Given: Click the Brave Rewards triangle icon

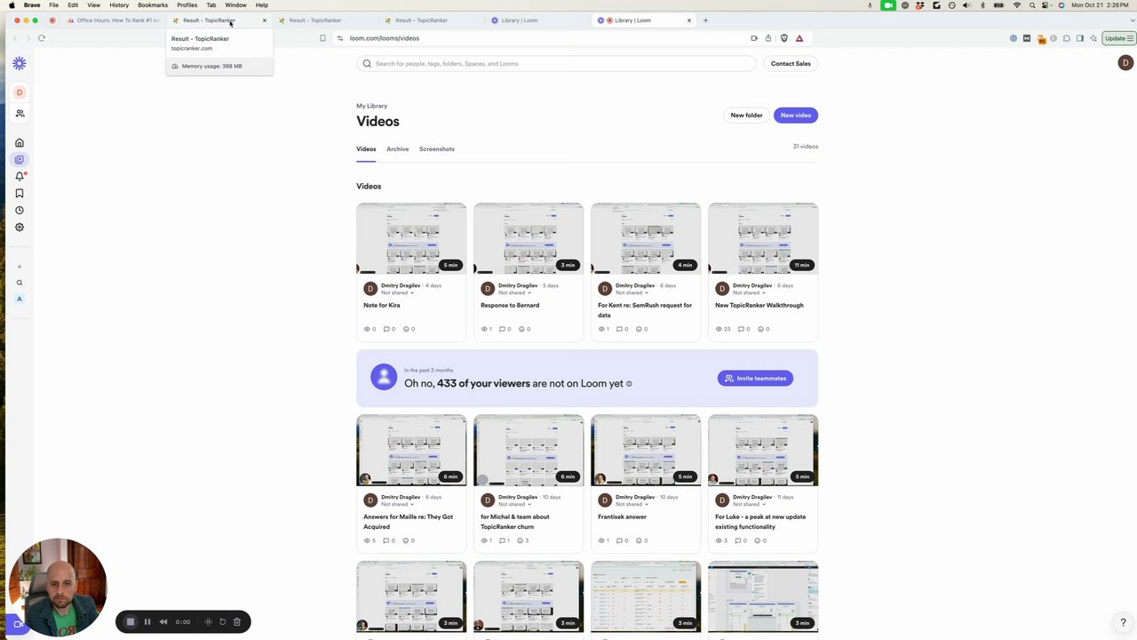Looking at the screenshot, I should click(799, 38).
